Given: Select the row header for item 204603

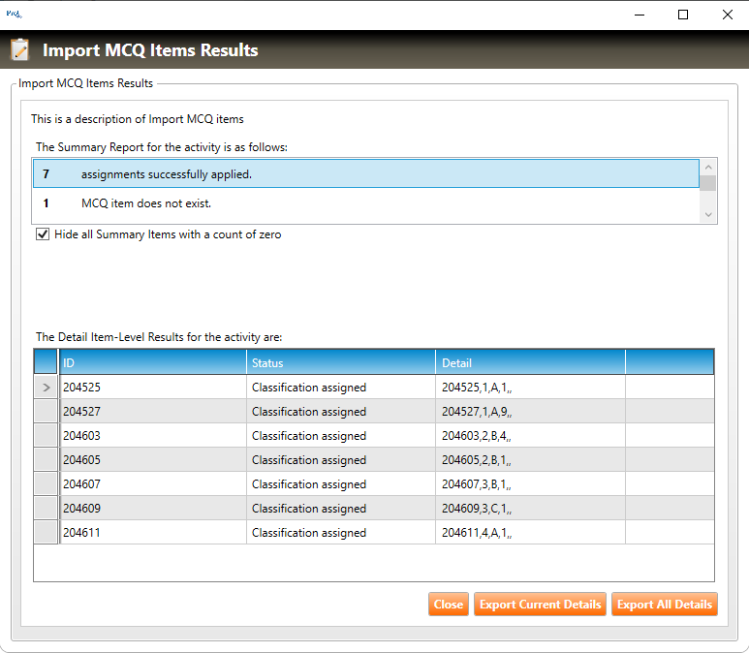Looking at the screenshot, I should 46,436.
